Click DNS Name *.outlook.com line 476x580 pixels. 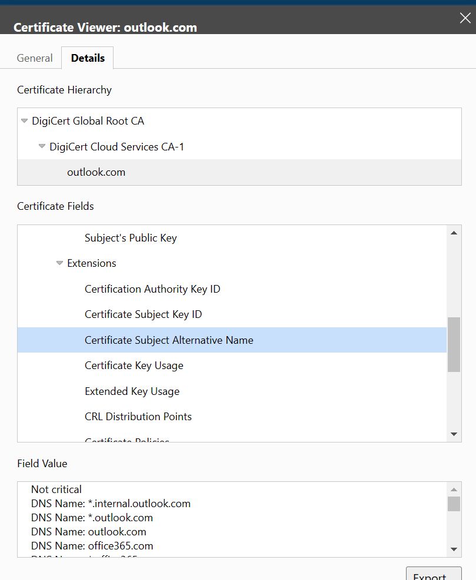pos(92,518)
